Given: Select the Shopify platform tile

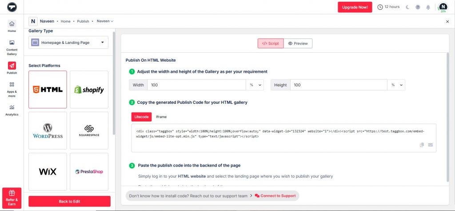Looking at the screenshot, I should point(89,90).
